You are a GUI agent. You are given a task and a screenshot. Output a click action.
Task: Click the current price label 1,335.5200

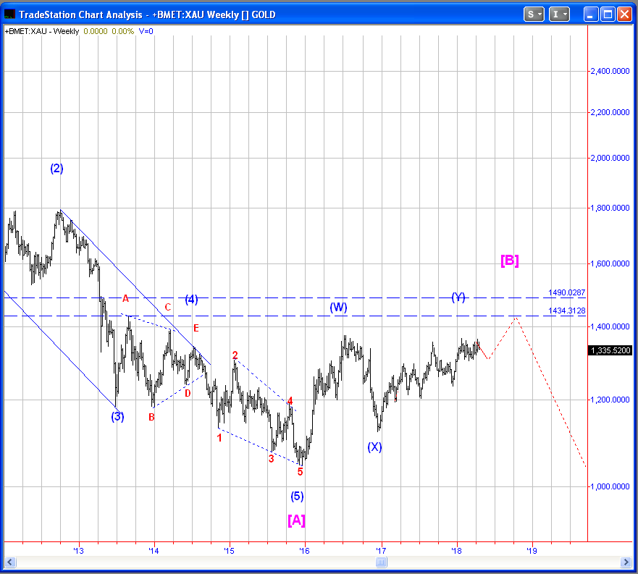(610, 350)
